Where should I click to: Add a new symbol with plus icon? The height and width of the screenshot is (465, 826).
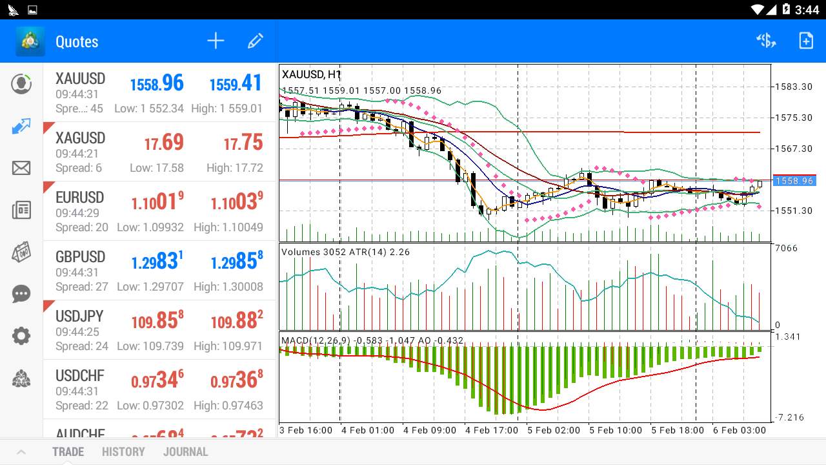[216, 41]
